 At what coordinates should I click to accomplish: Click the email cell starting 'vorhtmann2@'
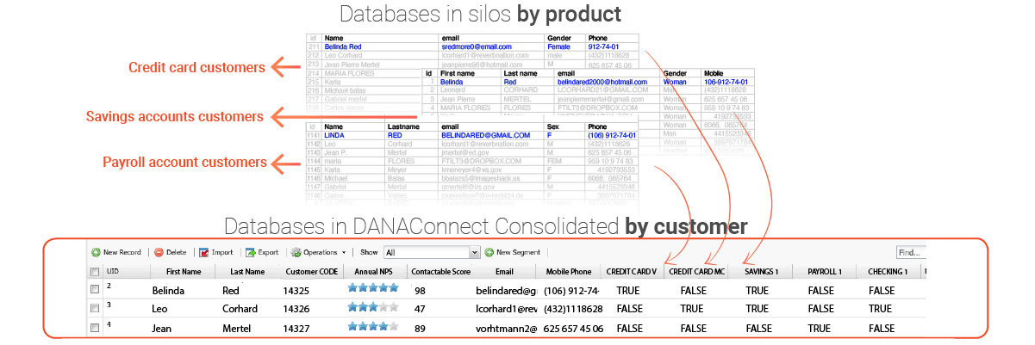(507, 329)
